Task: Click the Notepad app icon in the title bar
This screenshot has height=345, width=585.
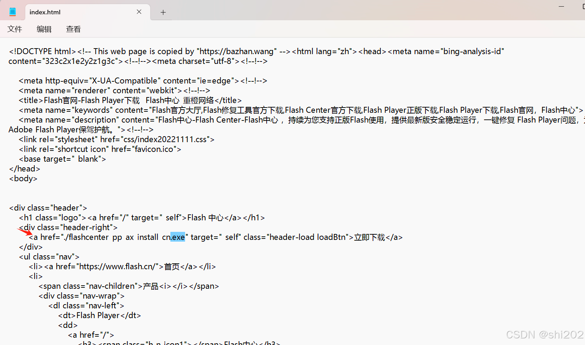Action: coord(13,12)
